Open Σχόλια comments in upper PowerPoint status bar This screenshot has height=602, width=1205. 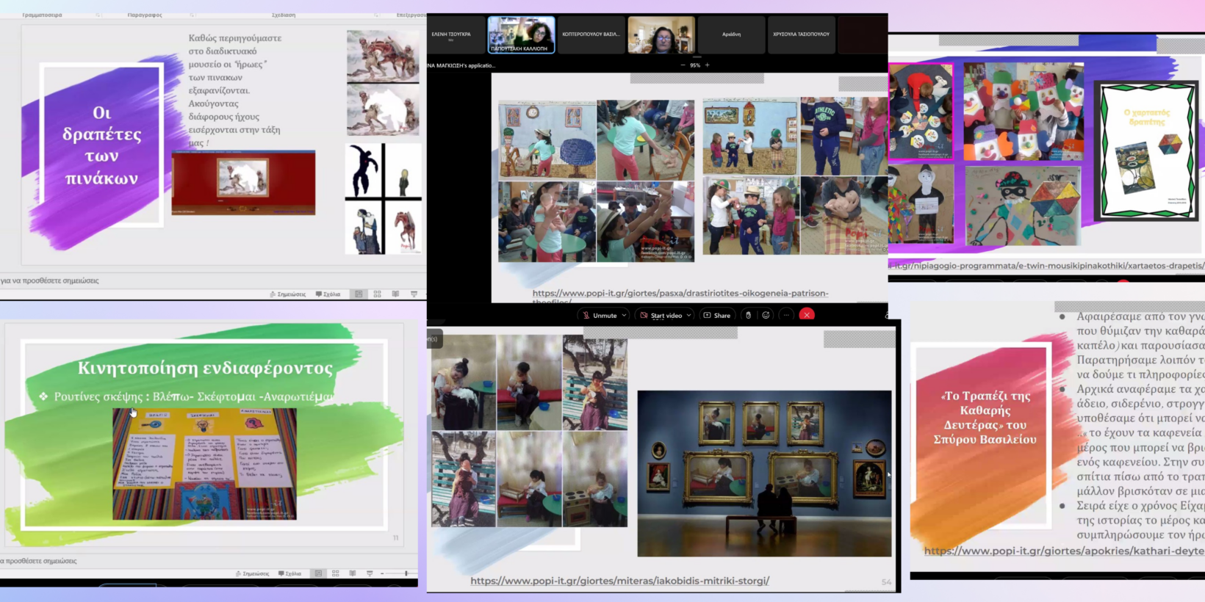point(328,294)
